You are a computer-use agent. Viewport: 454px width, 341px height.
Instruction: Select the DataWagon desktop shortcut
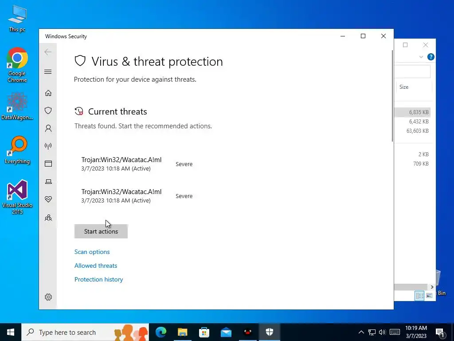coord(17,107)
